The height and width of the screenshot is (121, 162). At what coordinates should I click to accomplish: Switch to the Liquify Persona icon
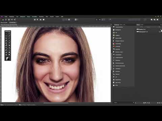point(6,19)
